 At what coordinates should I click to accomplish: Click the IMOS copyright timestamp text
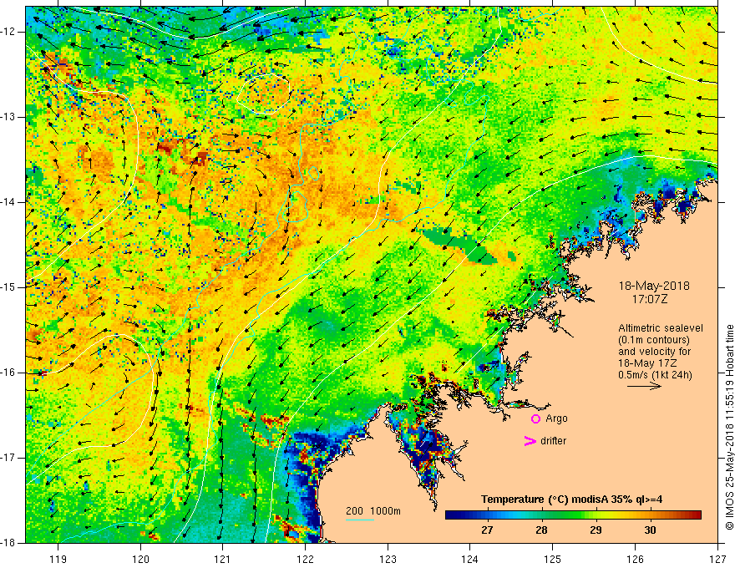(729, 428)
